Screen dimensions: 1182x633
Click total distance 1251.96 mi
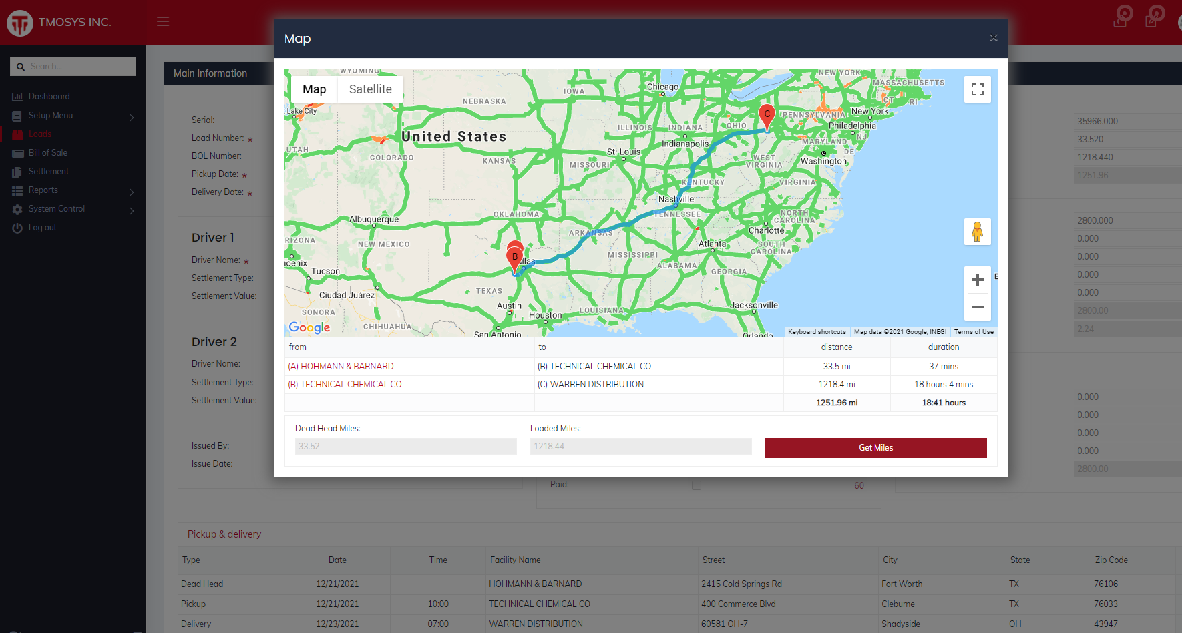click(837, 403)
